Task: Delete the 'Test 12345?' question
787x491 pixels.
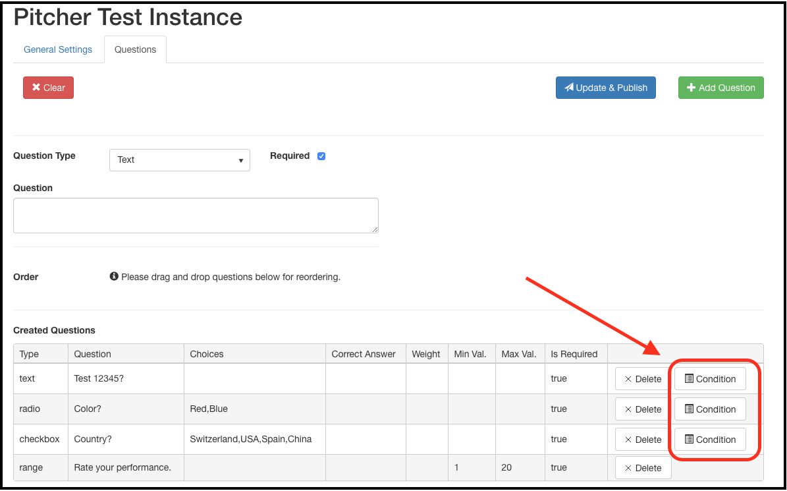Action: (x=643, y=379)
